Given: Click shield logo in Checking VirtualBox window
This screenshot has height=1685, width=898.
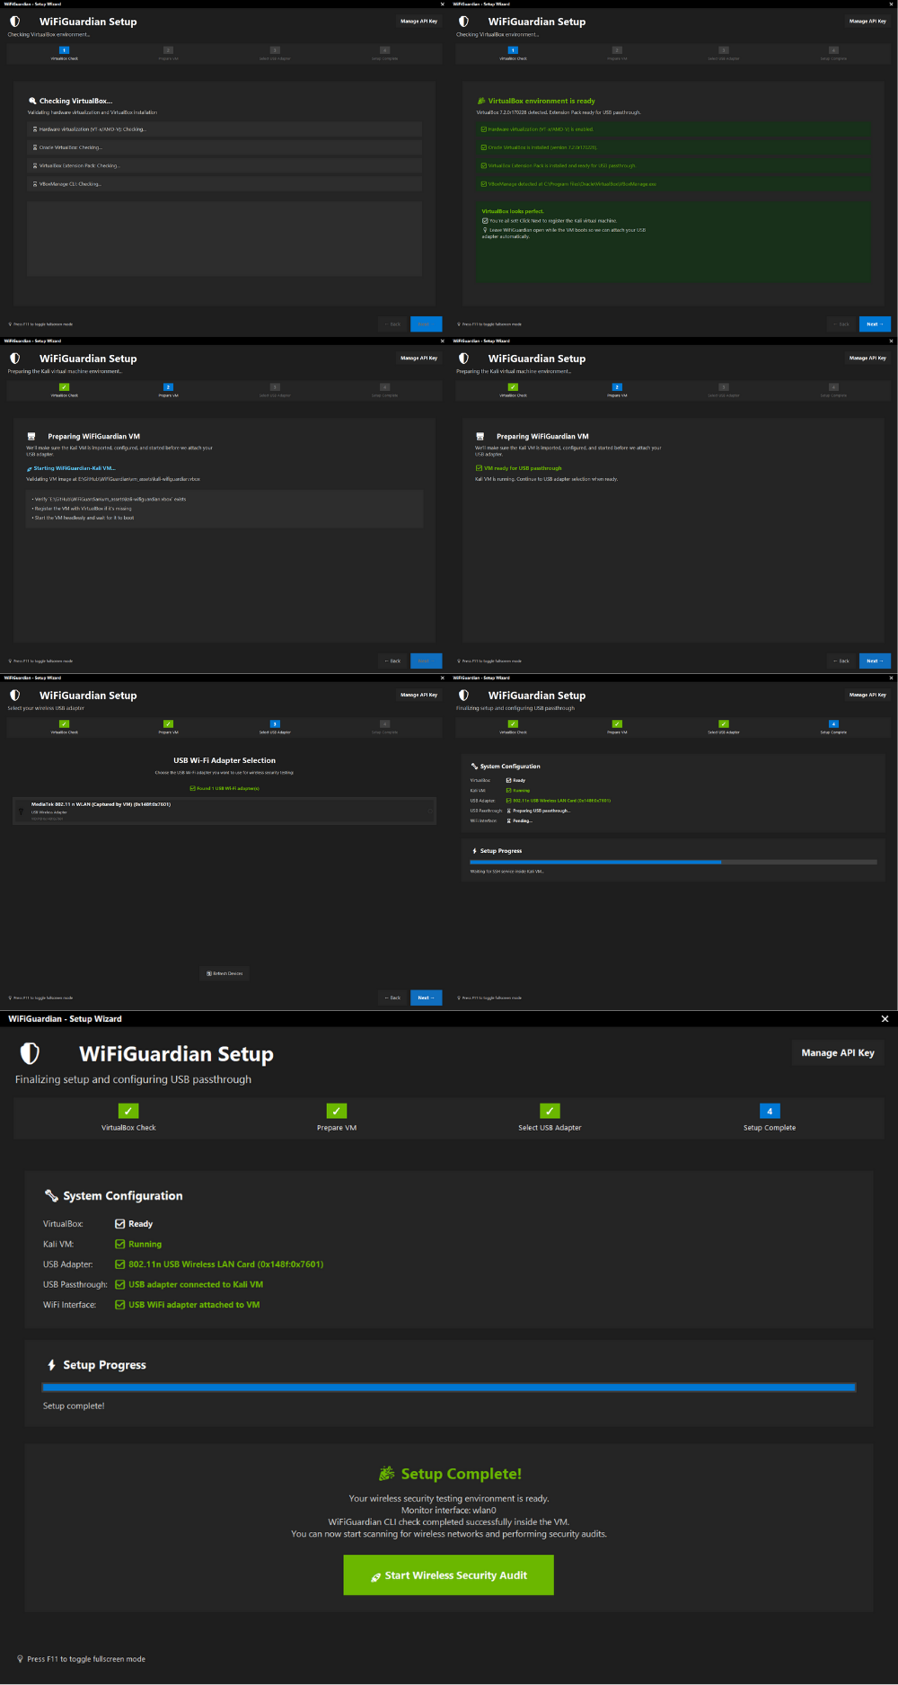Looking at the screenshot, I should tap(14, 21).
